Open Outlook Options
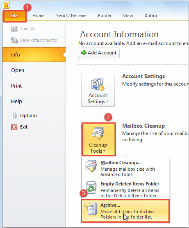Image resolution: width=189 pixels, height=228 pixels. [29, 115]
